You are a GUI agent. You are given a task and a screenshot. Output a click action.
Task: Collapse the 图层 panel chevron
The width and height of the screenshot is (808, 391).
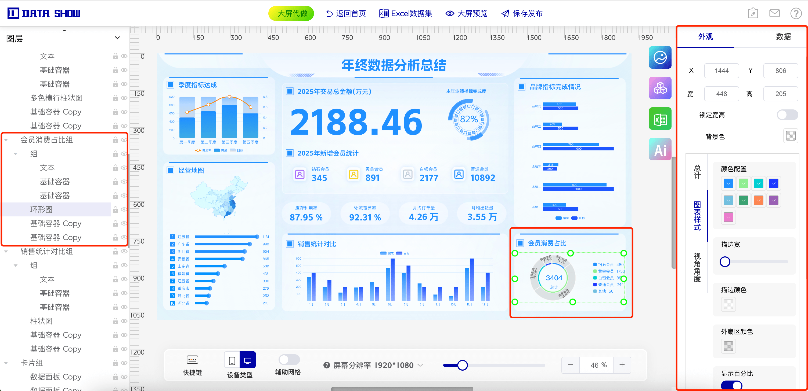tap(117, 38)
